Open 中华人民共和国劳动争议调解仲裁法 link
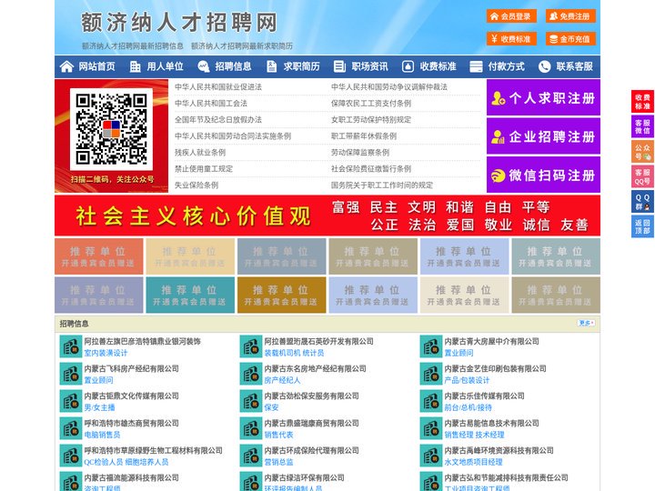This screenshot has height=491, width=655. coord(389,87)
